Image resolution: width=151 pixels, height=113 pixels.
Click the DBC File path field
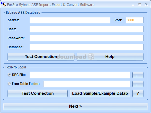click(x=80, y=75)
